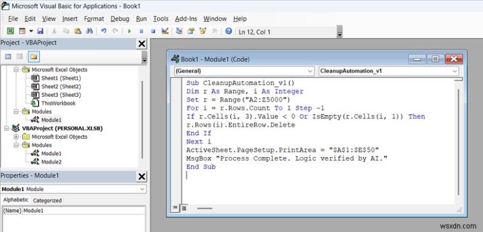
Task: Open Visual Basic Help question mark icon
Action: [229, 31]
